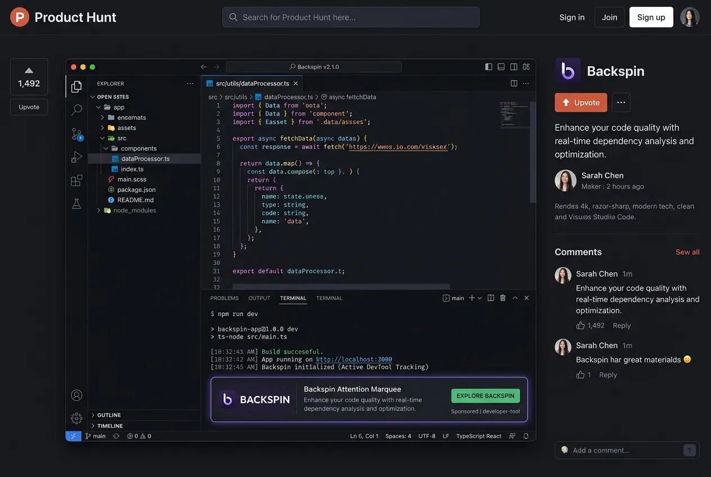The image size is (711, 477).
Task: Open the Manage gear icon
Action: click(x=76, y=418)
